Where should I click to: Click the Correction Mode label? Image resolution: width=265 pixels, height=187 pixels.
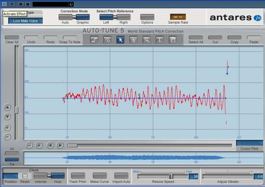74,11
